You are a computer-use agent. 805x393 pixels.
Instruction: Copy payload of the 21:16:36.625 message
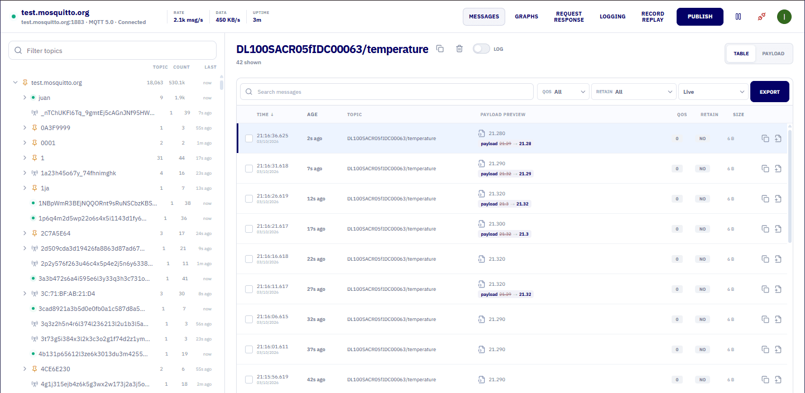click(x=765, y=138)
